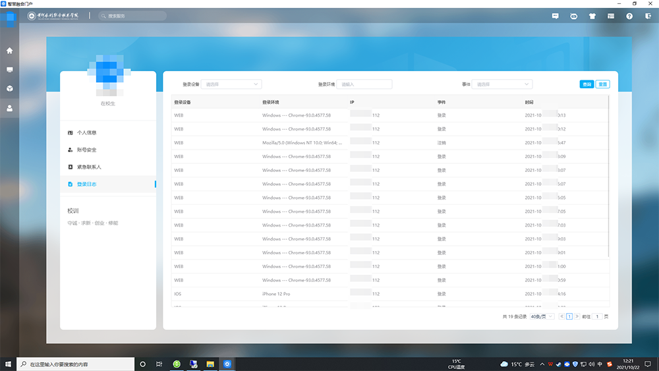This screenshot has width=659, height=371.
Task: Expand the 登录设备 dropdown filter
Action: [231, 84]
